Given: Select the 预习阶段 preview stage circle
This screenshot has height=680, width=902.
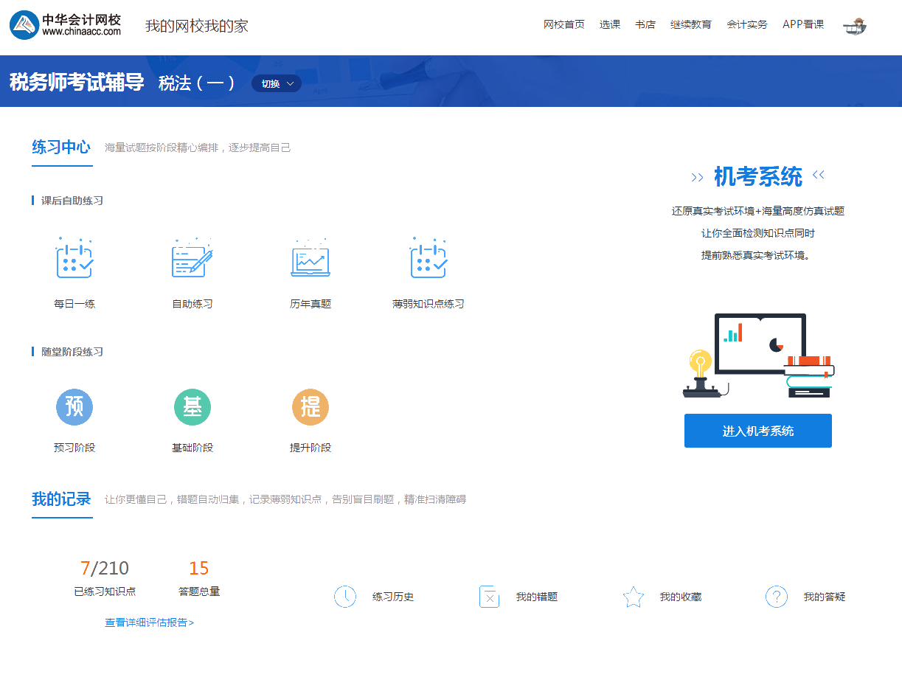Looking at the screenshot, I should (x=74, y=406).
